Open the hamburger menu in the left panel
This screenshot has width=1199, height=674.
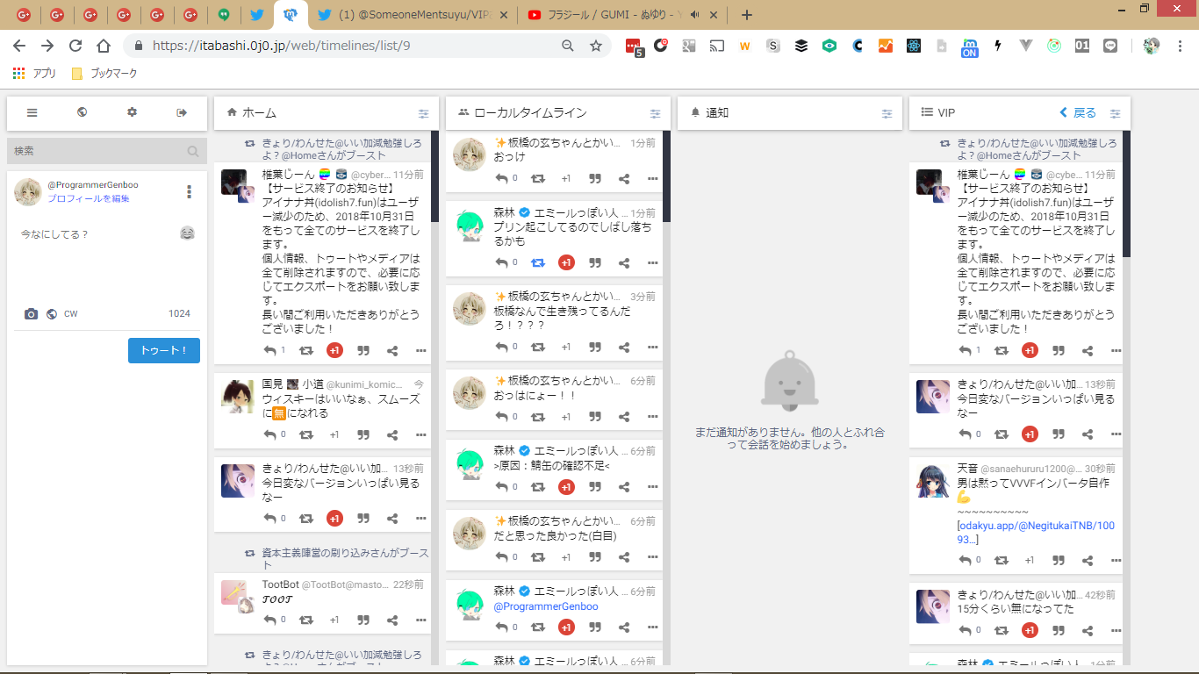pyautogui.click(x=32, y=112)
